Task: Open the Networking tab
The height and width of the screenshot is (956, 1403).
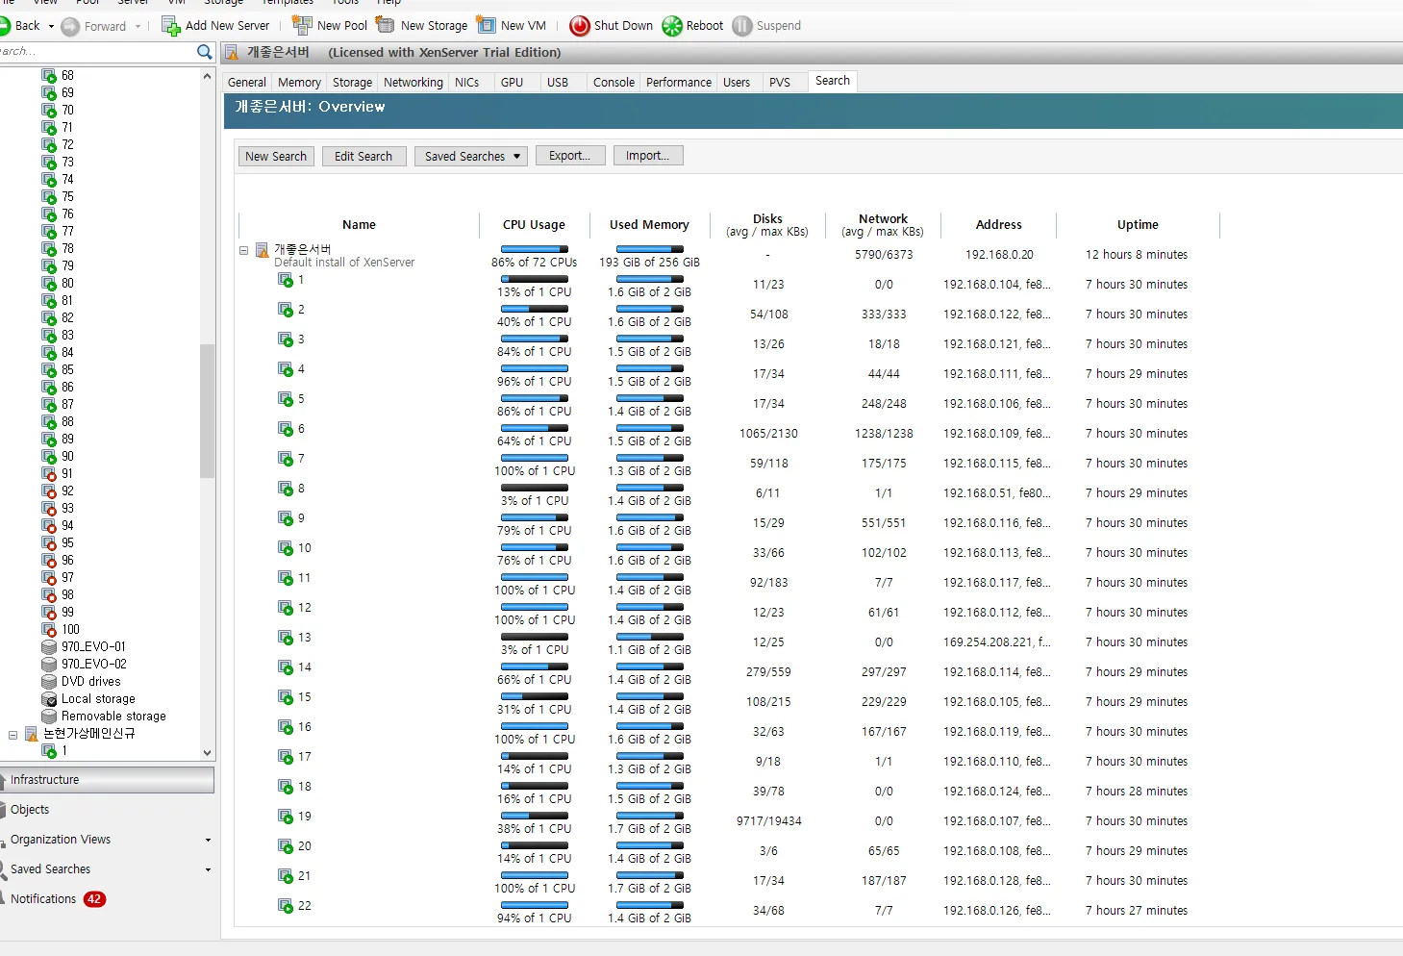Action: [413, 83]
